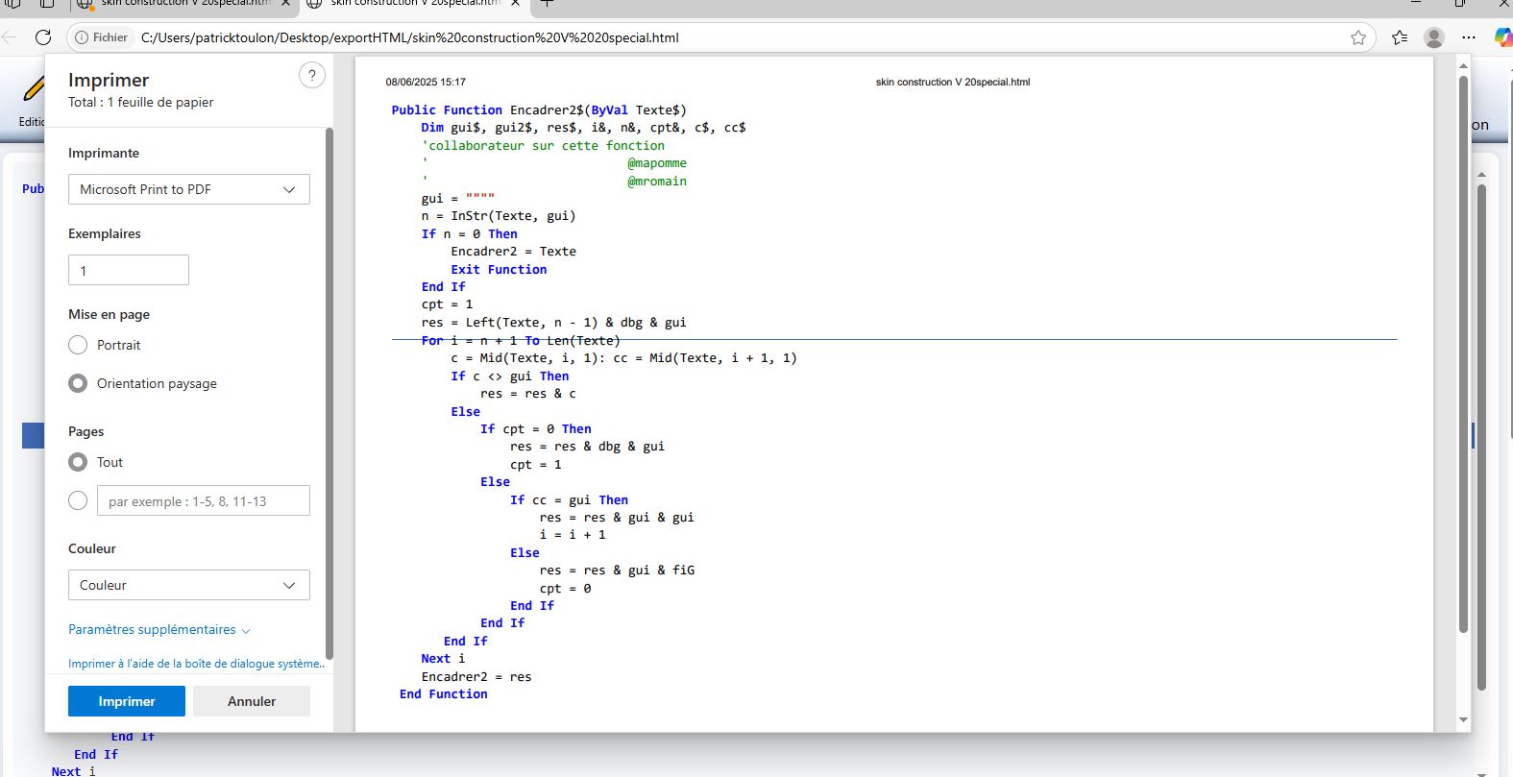Screen dimensions: 1513x777
Task: Expand Paramètres supplémentaires section
Action: 159,630
